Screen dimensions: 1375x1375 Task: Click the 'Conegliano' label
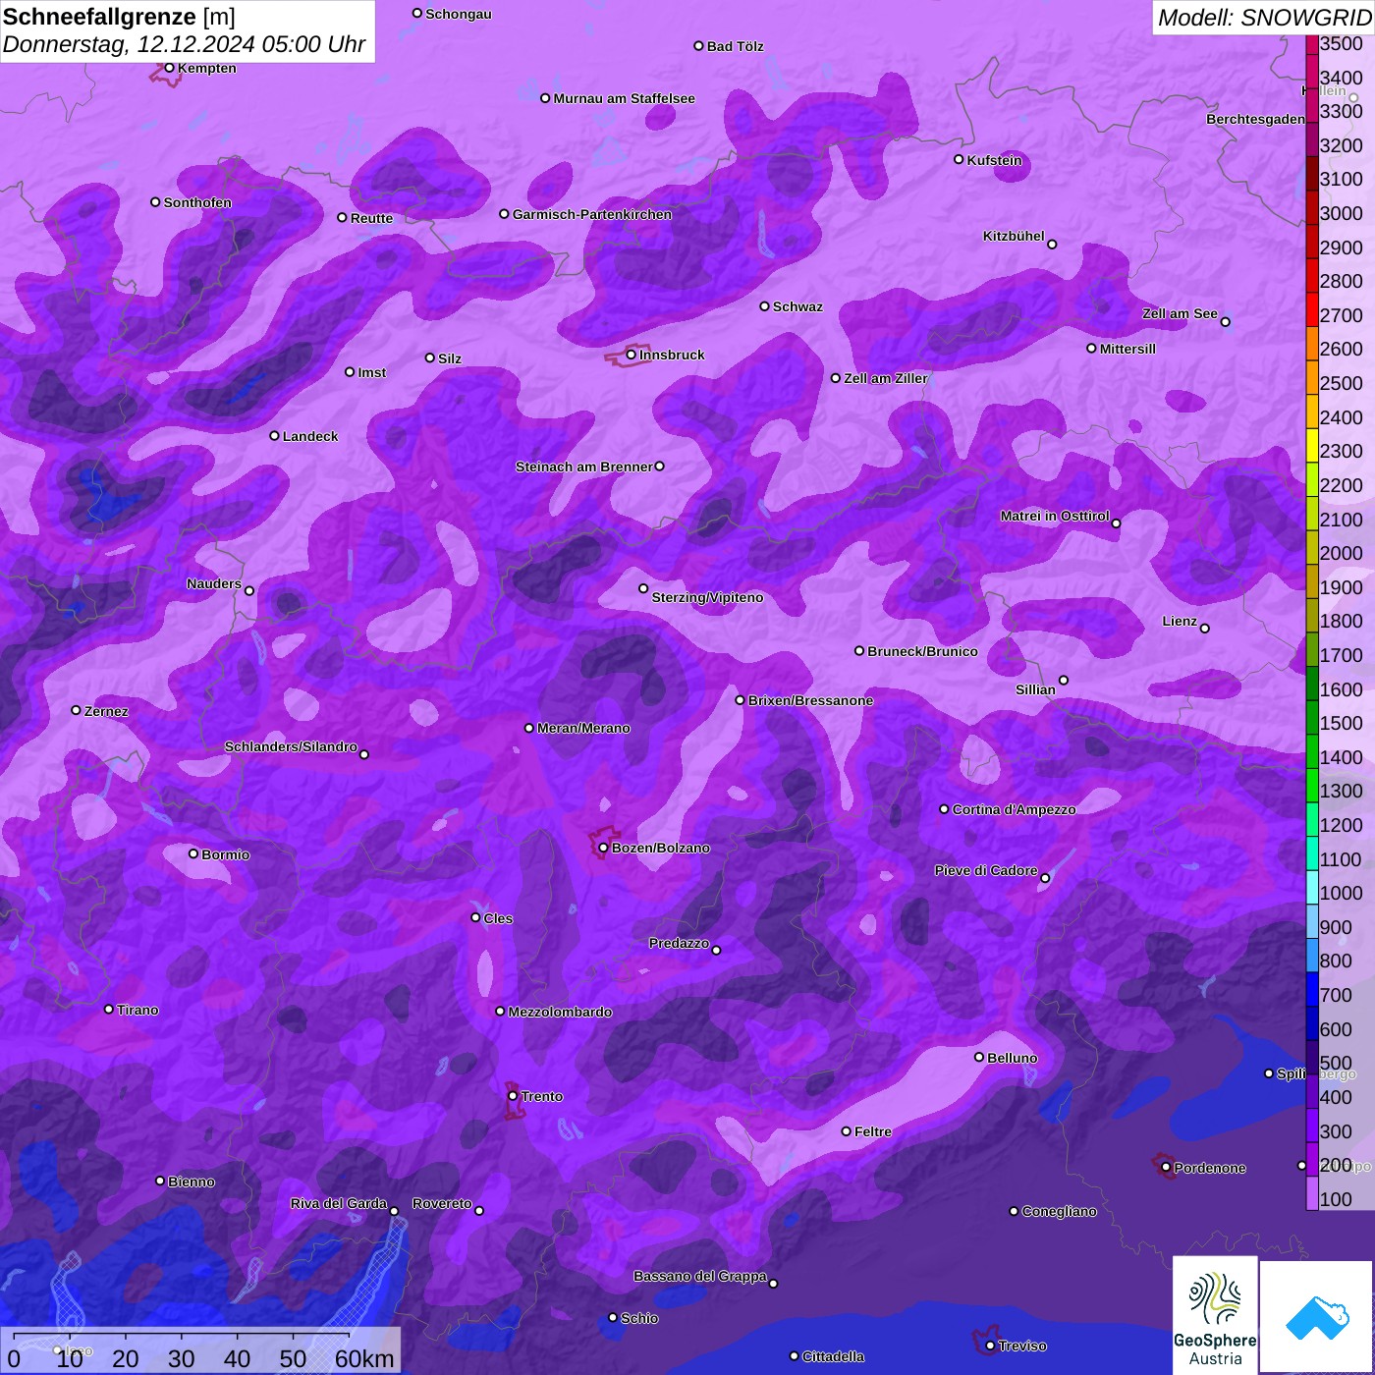1059,1211
